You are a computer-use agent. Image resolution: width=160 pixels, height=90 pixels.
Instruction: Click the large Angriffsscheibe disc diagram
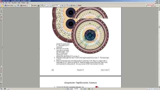click(x=90, y=35)
